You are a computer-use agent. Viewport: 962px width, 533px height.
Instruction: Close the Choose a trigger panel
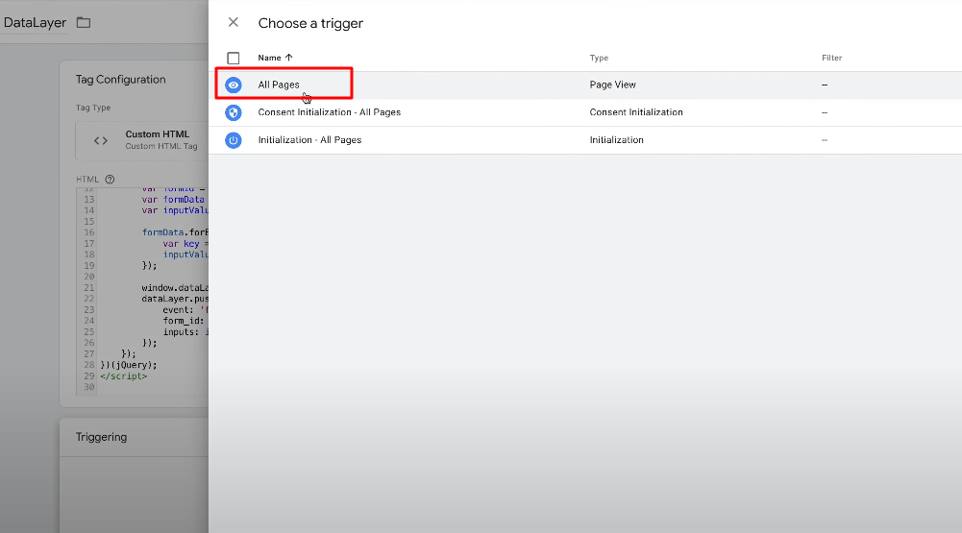point(233,22)
